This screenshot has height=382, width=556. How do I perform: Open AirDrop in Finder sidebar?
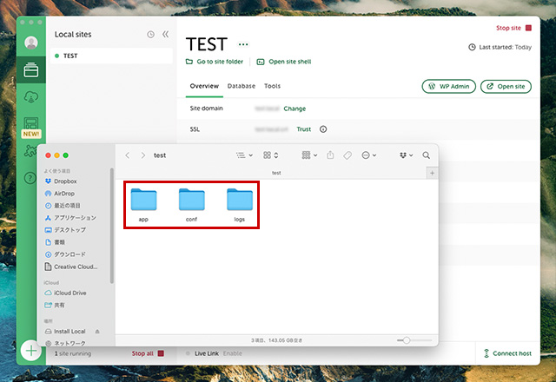tap(60, 194)
